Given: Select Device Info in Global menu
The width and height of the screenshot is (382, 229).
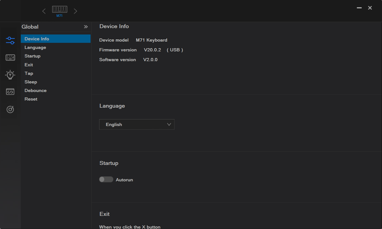Looking at the screenshot, I should 37,39.
